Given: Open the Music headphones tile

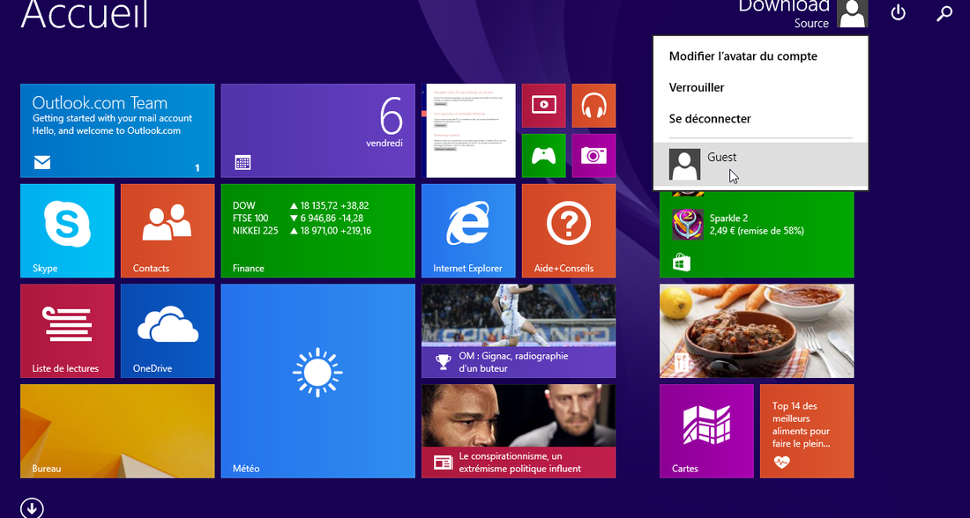Looking at the screenshot, I should (593, 106).
